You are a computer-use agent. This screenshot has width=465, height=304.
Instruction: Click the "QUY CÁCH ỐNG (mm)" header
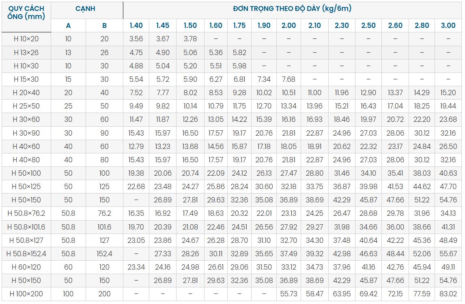coord(26,13)
